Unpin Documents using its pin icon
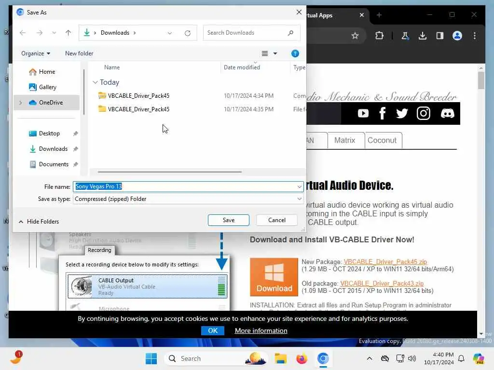The image size is (494, 370). click(76, 164)
